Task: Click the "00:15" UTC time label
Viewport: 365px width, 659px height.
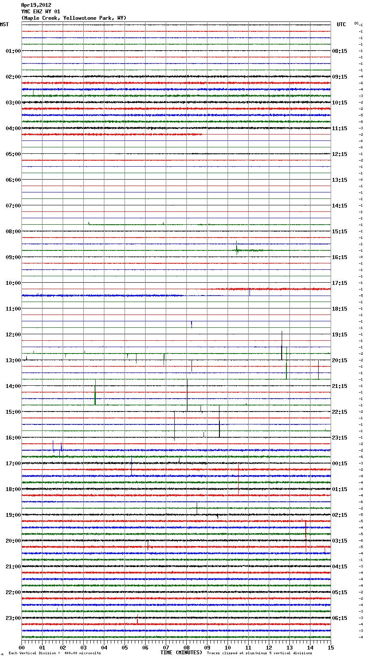Action: tap(340, 464)
